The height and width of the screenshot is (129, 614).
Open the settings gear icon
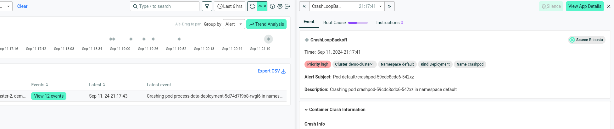[280, 6]
